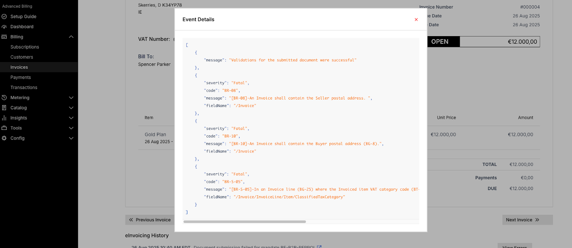
Task: Click the horizontal scrollbar in Event Details
Action: click(245, 222)
